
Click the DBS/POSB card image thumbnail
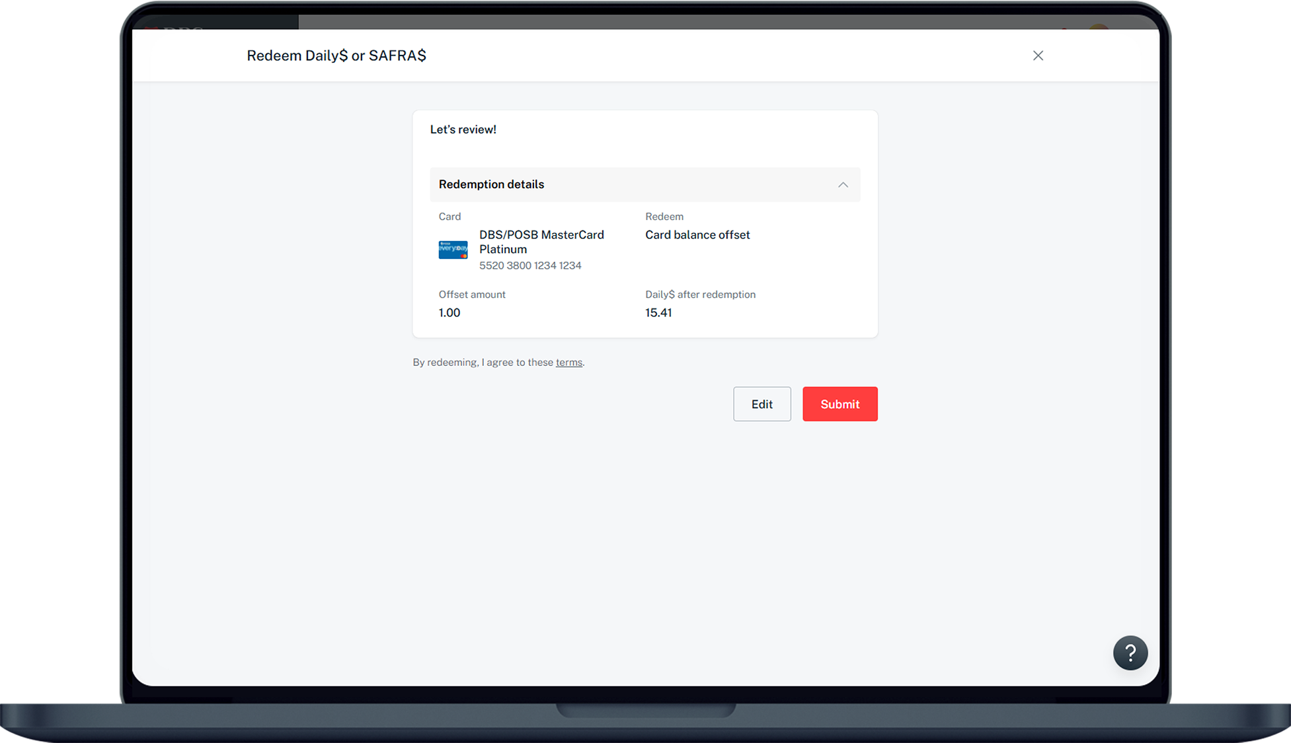pos(453,250)
